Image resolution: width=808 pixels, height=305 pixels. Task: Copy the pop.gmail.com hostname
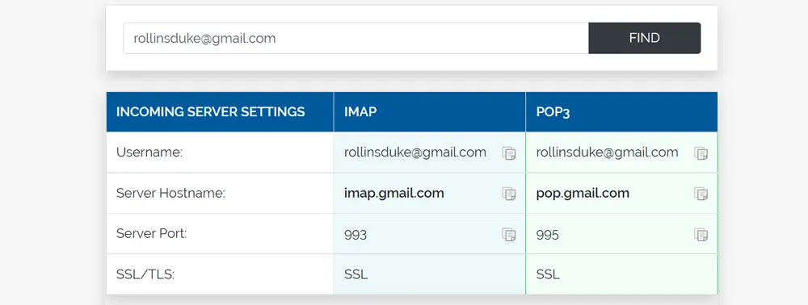click(x=701, y=194)
